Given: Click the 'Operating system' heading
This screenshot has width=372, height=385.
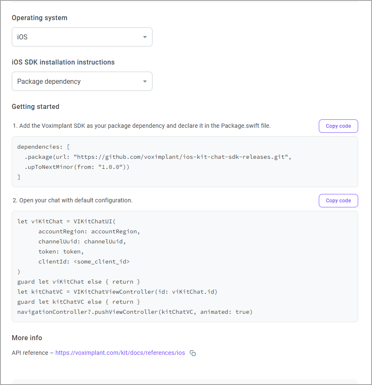Looking at the screenshot, I should [39, 18].
